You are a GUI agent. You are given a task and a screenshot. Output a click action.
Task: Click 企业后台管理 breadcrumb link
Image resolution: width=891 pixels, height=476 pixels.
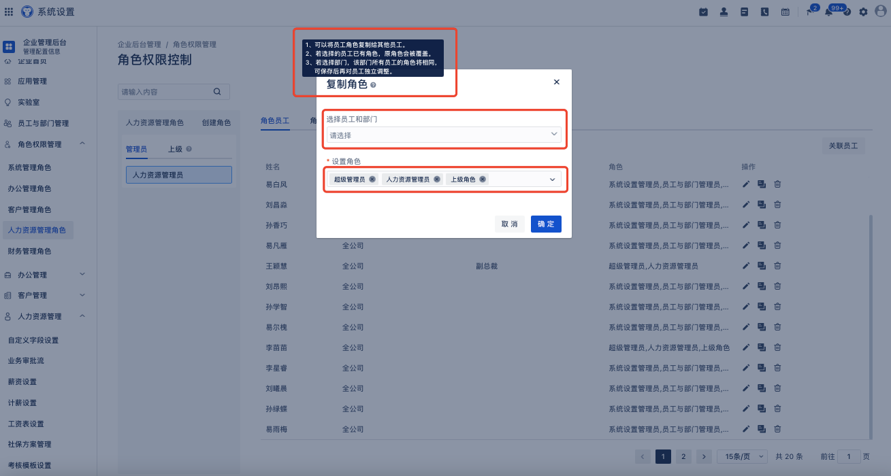click(x=140, y=44)
